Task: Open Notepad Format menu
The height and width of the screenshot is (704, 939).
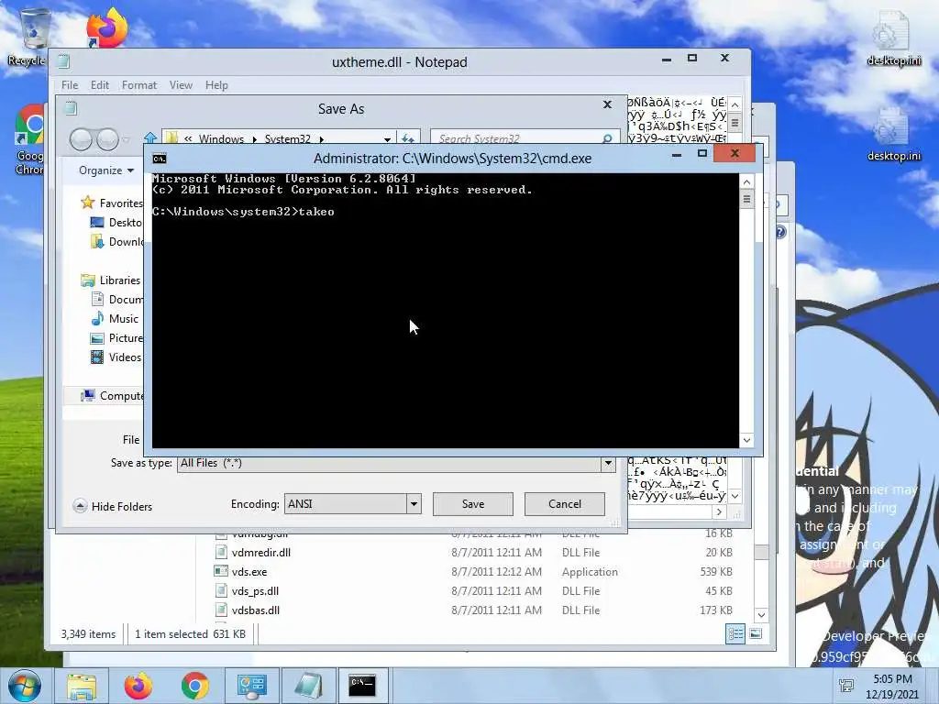Action: tap(139, 85)
